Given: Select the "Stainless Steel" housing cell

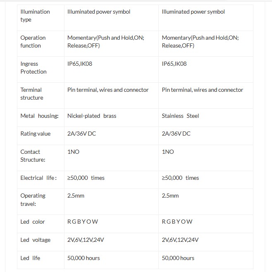Looking at the screenshot, I should (180, 116).
